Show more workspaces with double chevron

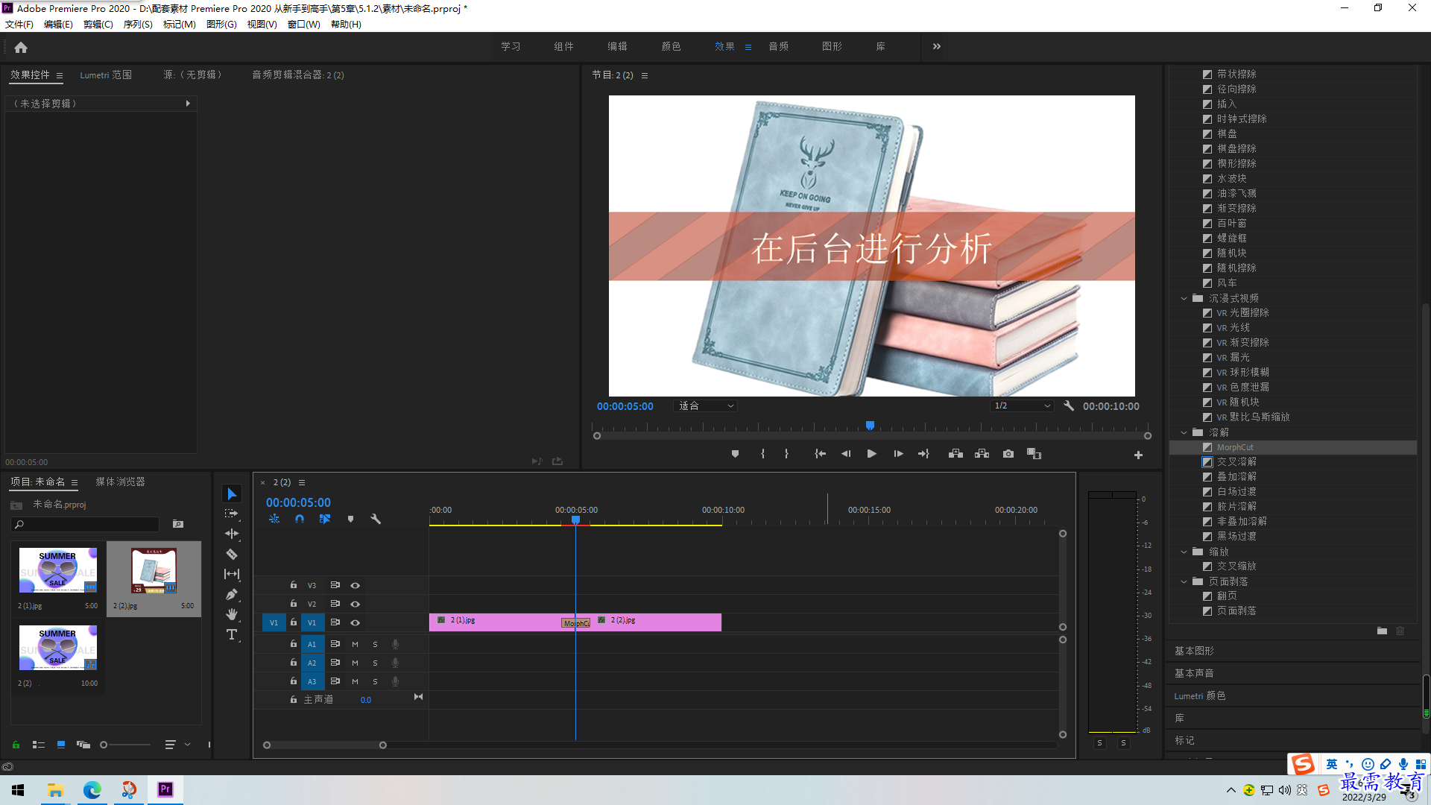point(937,46)
